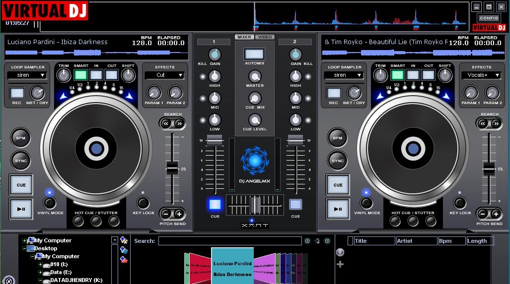Toggle the AUTOMIX button in mixer
510x284 pixels.
tap(254, 54)
